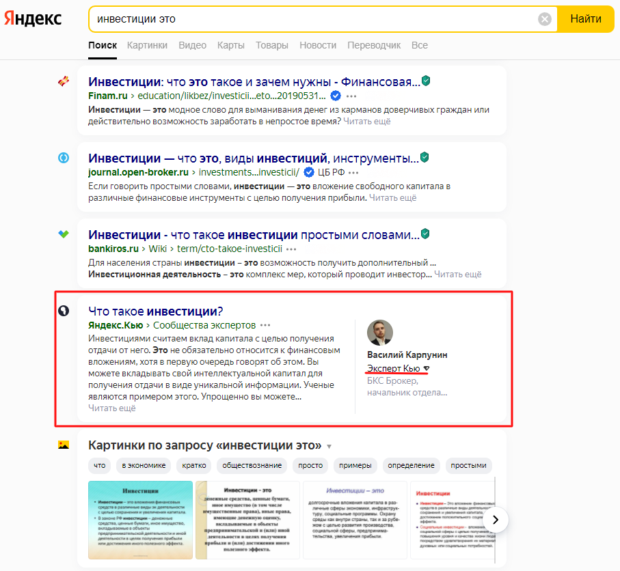The image size is (620, 571).
Task: Select the 'обществознание' image filter chip
Action: (x=252, y=466)
